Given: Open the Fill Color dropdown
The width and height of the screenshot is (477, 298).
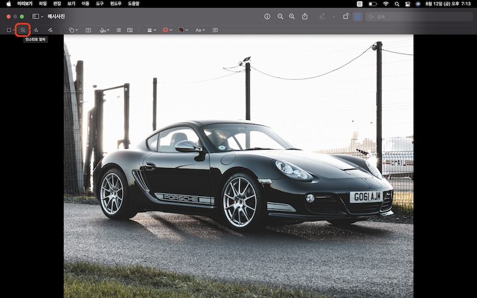Looking at the screenshot, I should pos(184,30).
